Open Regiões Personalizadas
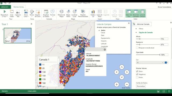The width and height of the screenshot is (172, 96). coord(83,14)
